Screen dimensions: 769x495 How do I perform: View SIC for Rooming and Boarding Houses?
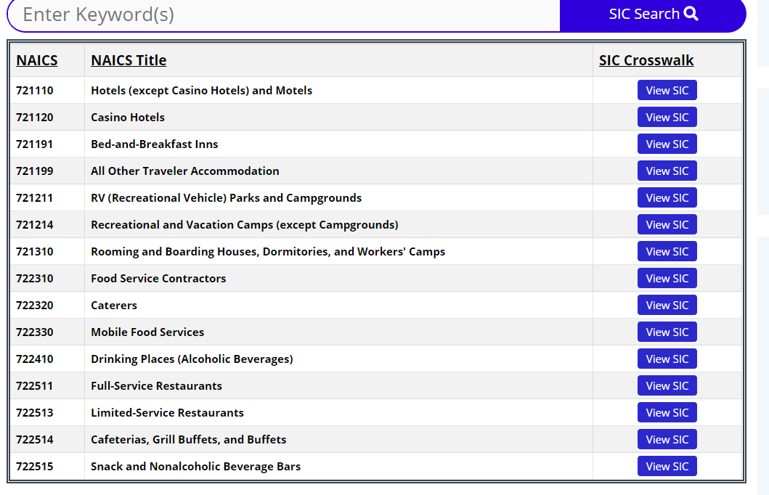(667, 251)
